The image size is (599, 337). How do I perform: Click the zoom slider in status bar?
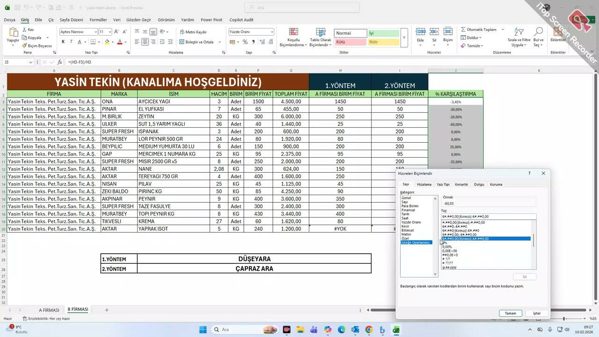coord(563,319)
